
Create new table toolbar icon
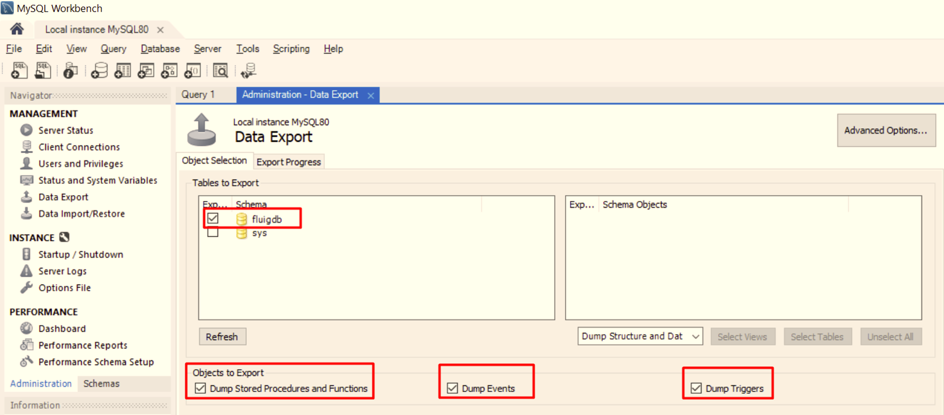(x=123, y=70)
